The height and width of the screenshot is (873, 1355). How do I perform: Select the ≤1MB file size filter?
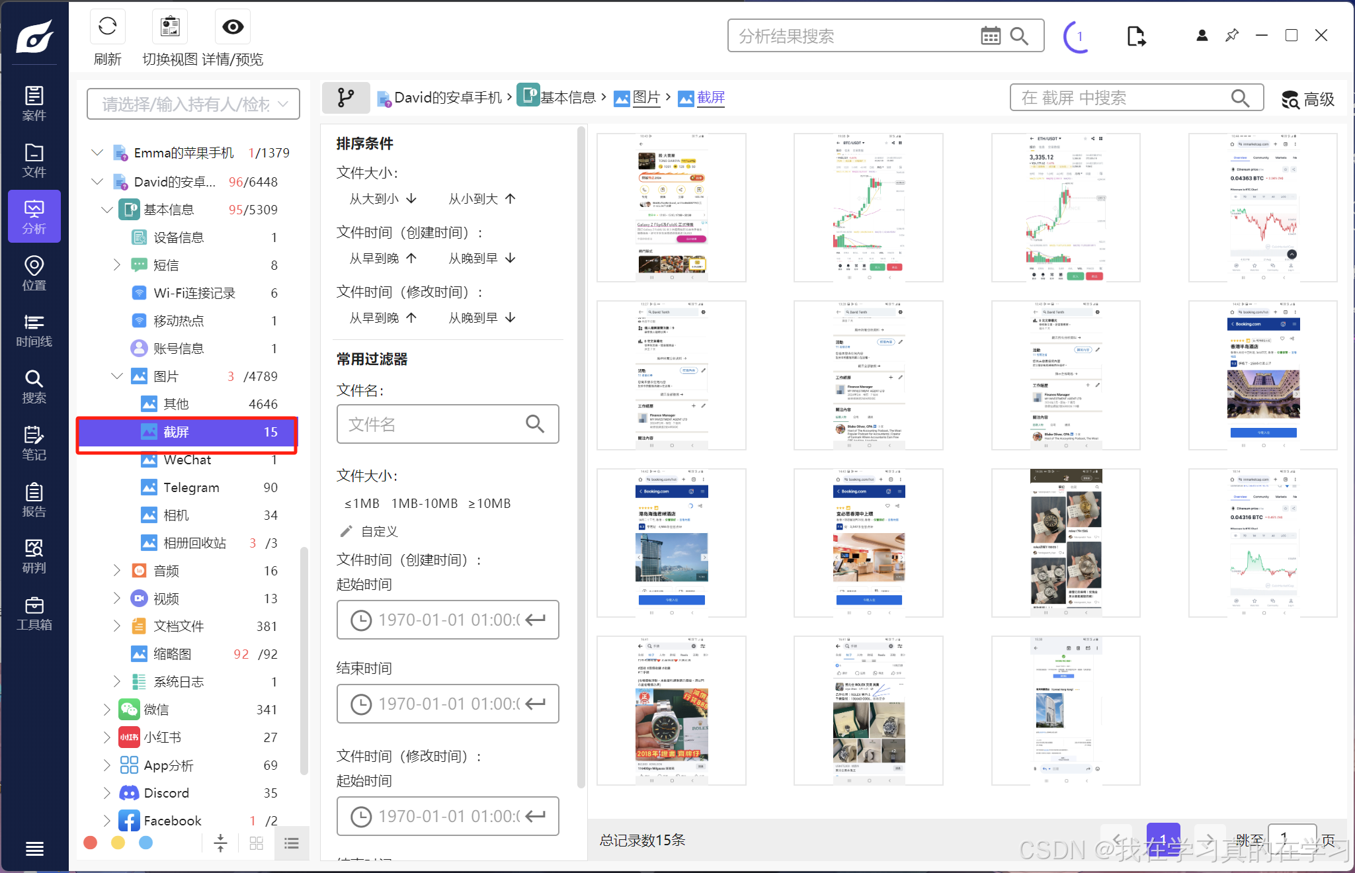click(x=362, y=503)
